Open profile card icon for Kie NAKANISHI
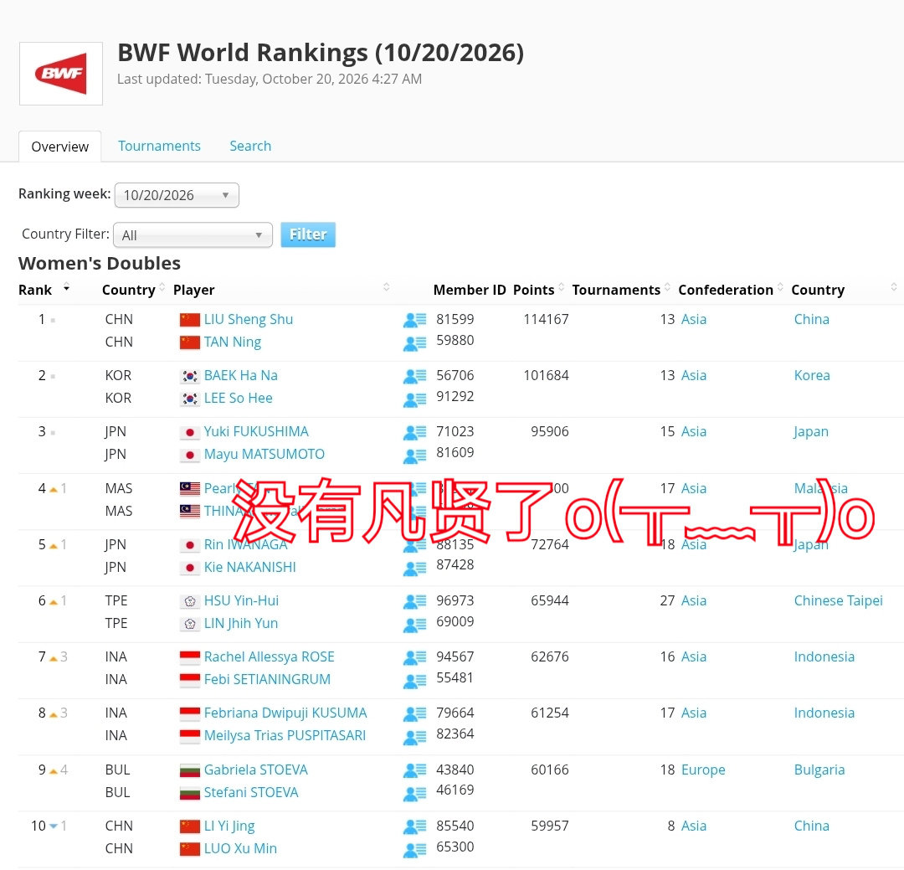The image size is (904, 870). pyautogui.click(x=414, y=569)
